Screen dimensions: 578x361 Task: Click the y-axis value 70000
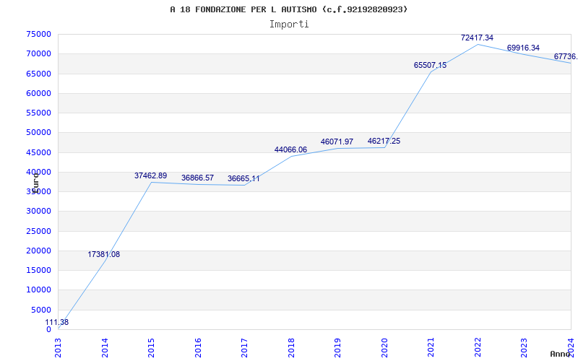39,53
